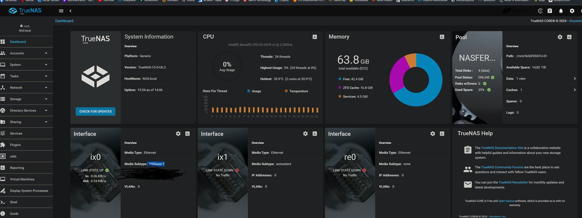Click the CHECK FOR UPDATES button
The width and height of the screenshot is (582, 218).
95,111
